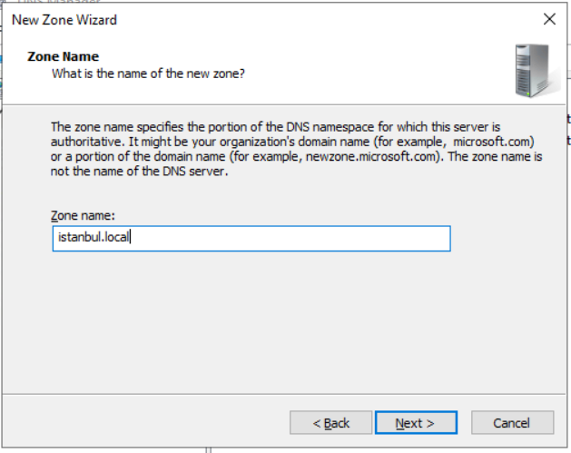The height and width of the screenshot is (453, 571).
Task: Close the New Zone Wizard dialog
Action: [548, 19]
